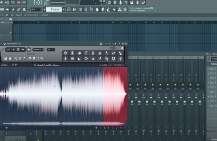Click the sample title Elio Grande-Toi et Moi-Master

[x=46, y=65]
